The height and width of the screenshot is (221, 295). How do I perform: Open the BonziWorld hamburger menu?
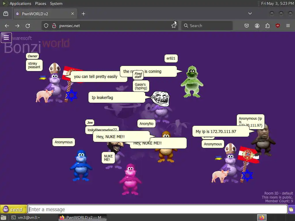point(6,38)
